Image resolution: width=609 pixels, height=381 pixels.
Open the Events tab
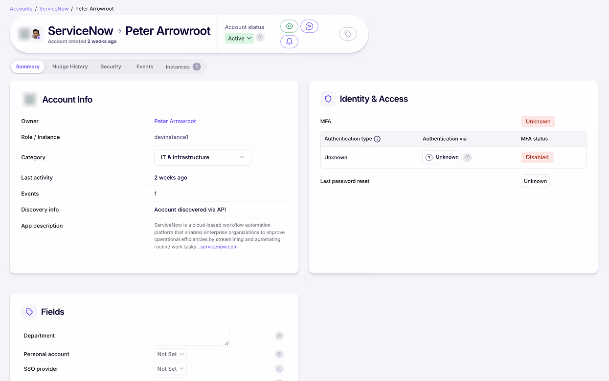click(145, 67)
